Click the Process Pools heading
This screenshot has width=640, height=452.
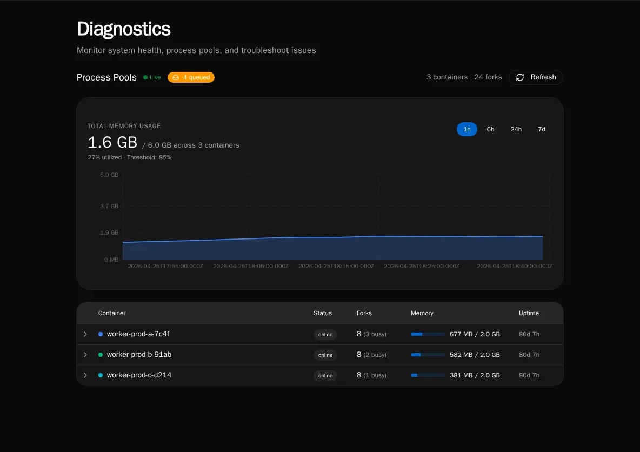[x=106, y=77]
